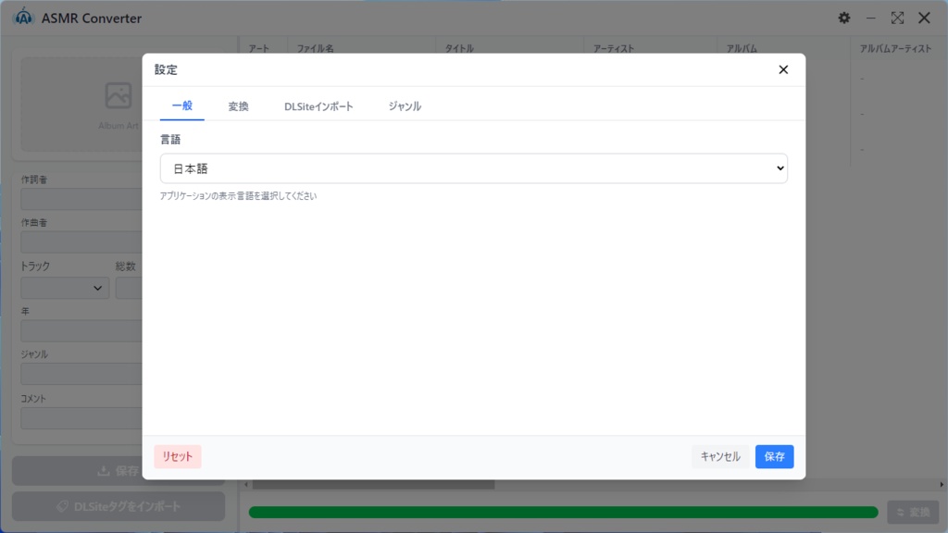Click the アーティスト column header

click(x=614, y=48)
